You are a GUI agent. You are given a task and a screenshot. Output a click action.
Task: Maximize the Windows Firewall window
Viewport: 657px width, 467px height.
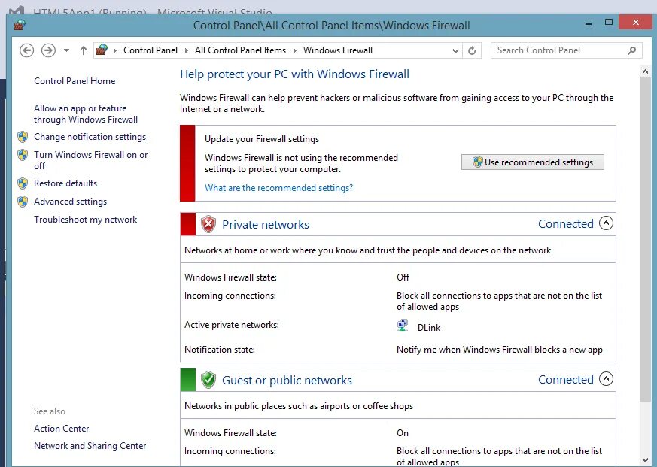(x=609, y=23)
